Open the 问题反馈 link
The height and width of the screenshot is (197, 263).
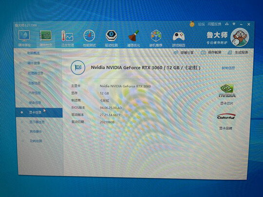click(x=214, y=24)
